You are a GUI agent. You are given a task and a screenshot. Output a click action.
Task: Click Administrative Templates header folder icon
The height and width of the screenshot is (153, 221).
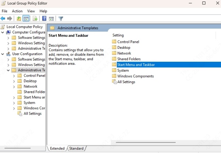click(x=52, y=28)
